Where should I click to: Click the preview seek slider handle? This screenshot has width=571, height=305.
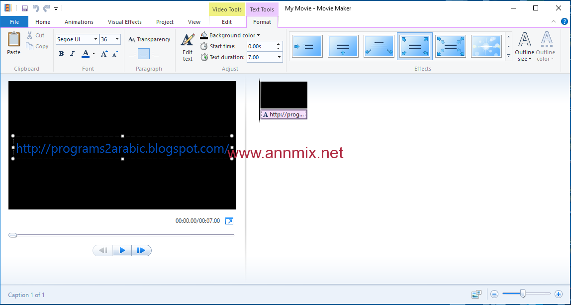[x=13, y=235]
